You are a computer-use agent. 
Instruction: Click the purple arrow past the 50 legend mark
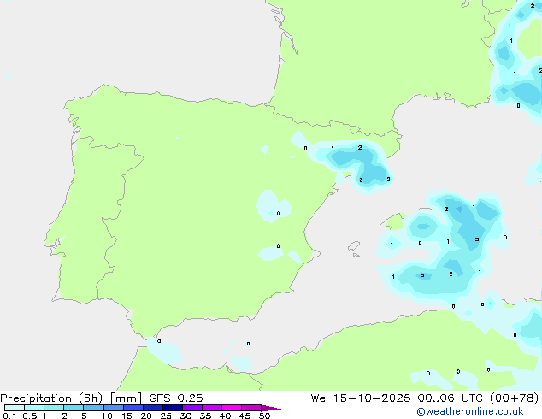pyautogui.click(x=271, y=408)
